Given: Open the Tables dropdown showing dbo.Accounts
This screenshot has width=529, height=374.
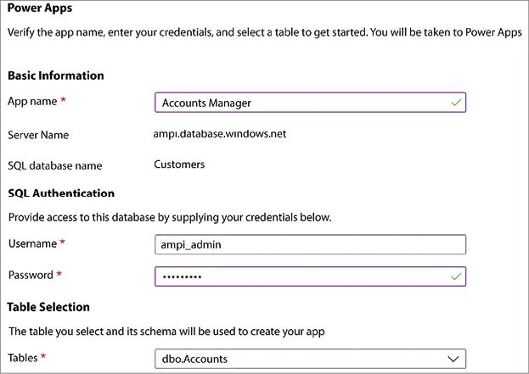Looking at the screenshot, I should [310, 359].
